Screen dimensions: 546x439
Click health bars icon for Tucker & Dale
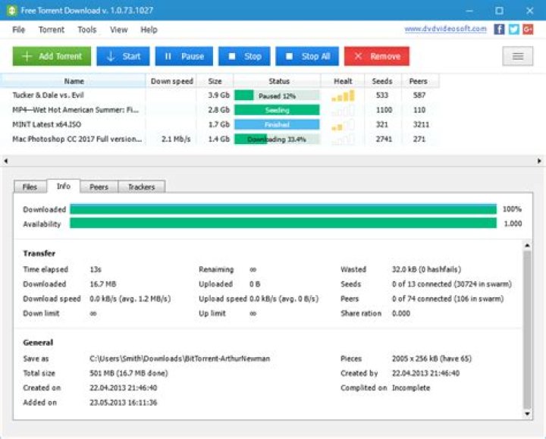coord(343,96)
